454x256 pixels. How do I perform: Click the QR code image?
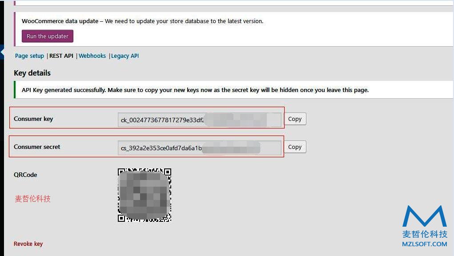click(145, 195)
